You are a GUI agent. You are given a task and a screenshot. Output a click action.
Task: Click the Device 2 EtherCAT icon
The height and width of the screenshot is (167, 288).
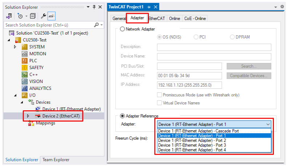tap(38, 116)
